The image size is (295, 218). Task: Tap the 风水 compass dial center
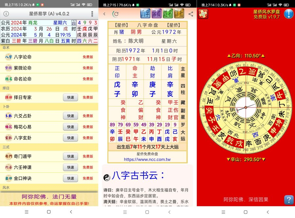click(246, 107)
